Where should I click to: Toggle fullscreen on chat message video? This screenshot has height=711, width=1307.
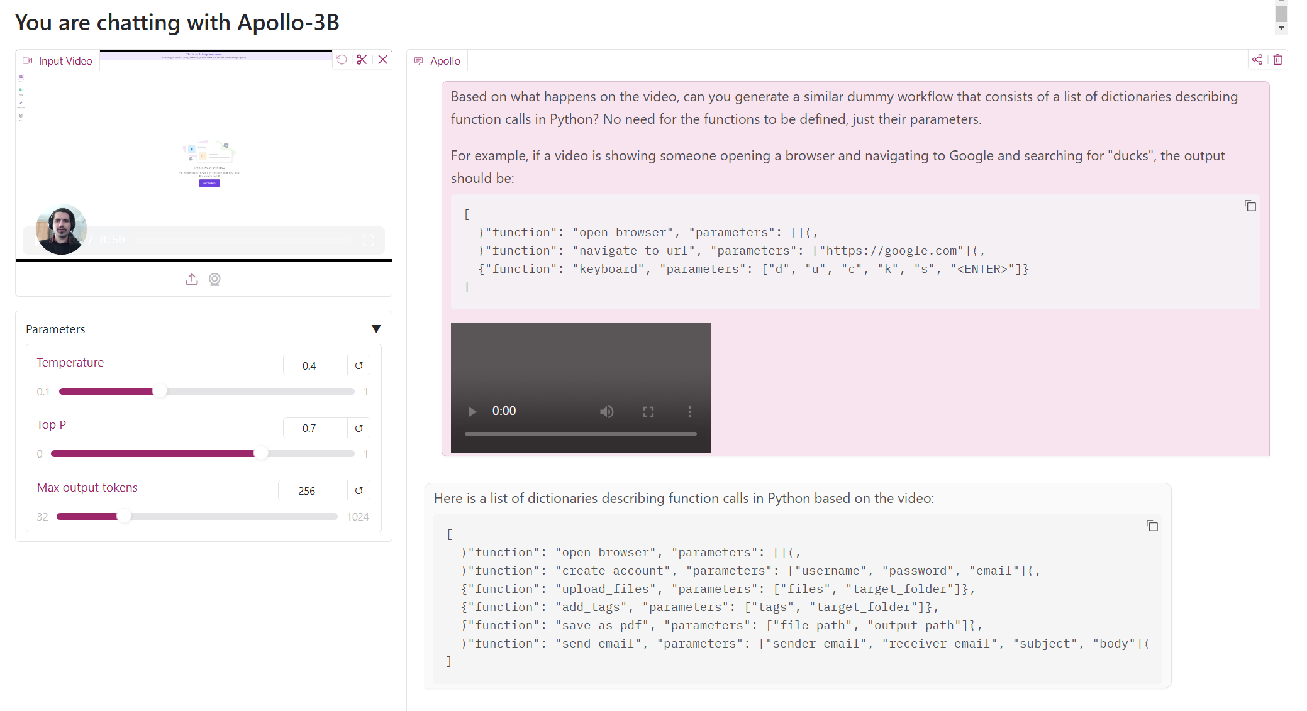648,411
